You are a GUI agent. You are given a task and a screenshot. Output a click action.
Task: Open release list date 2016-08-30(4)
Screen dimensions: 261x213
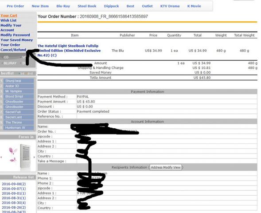[x=14, y=203]
